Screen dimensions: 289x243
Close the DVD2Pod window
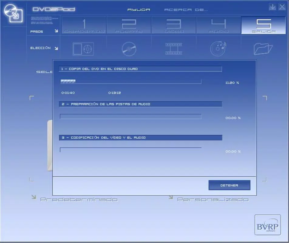pyautogui.click(x=282, y=7)
